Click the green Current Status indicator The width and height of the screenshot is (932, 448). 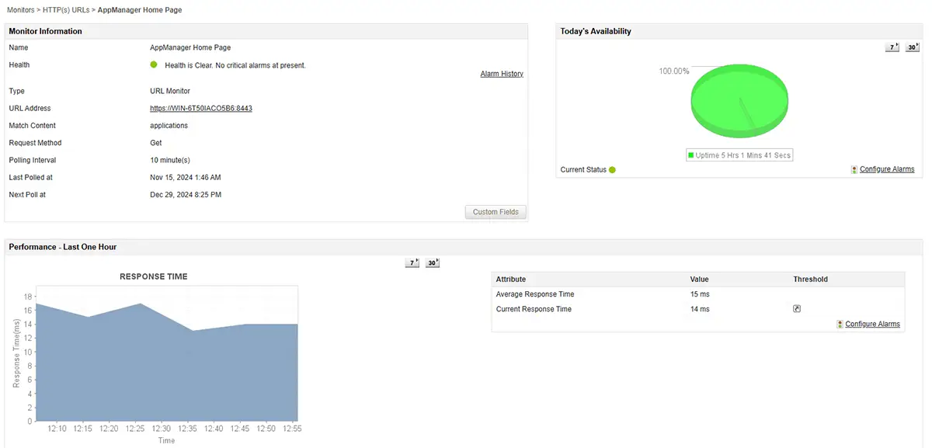[612, 168]
